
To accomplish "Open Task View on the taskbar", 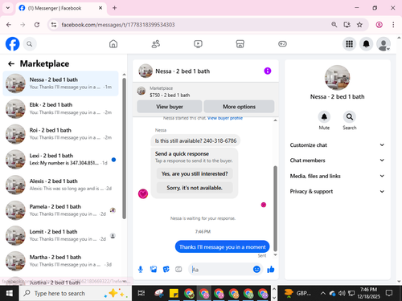I will [142, 294].
